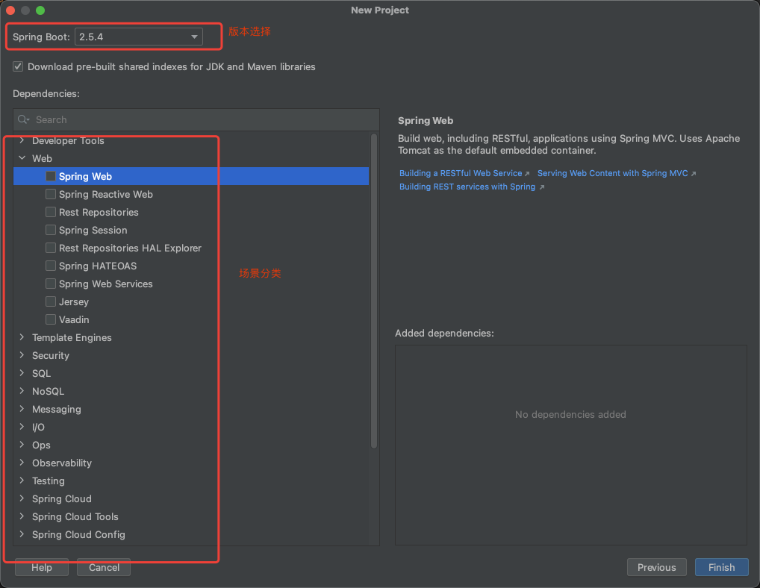
Task: Click the Finish button
Action: (721, 567)
